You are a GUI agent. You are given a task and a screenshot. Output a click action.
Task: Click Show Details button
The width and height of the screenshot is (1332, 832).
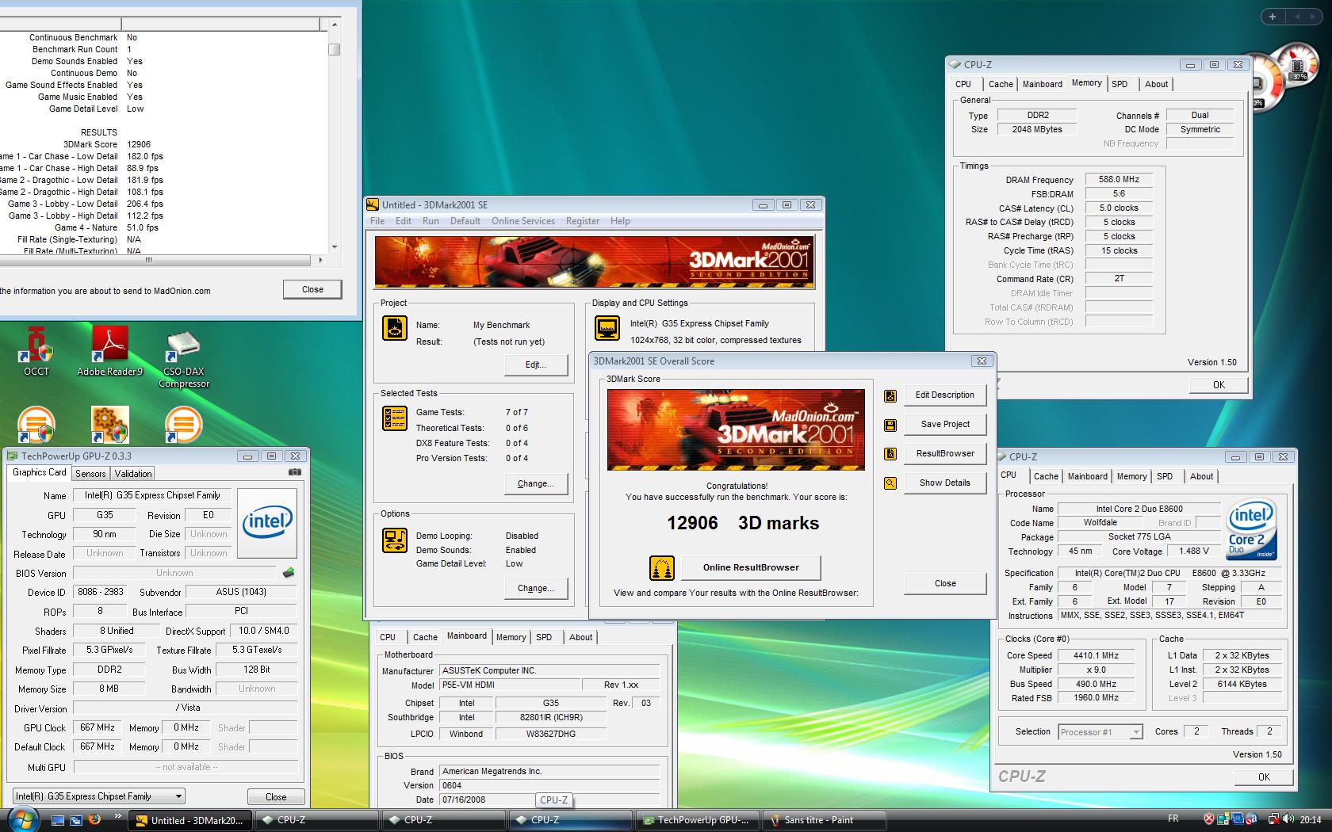(x=944, y=483)
